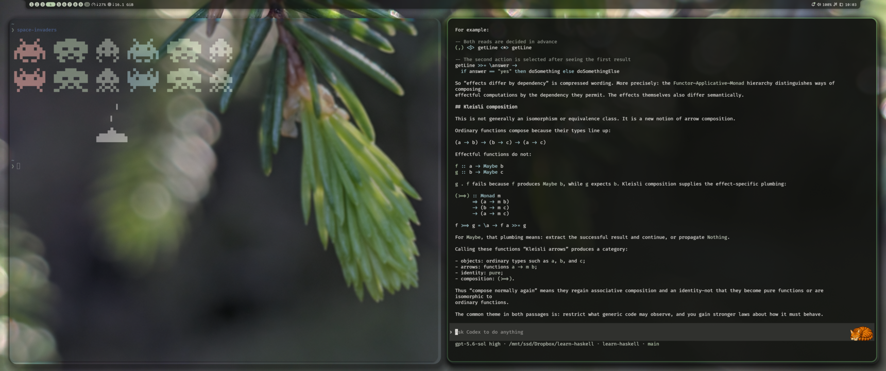Image resolution: width=886 pixels, height=371 pixels.
Task: Click the 'Calling these functions' sentence
Action: [x=541, y=249]
